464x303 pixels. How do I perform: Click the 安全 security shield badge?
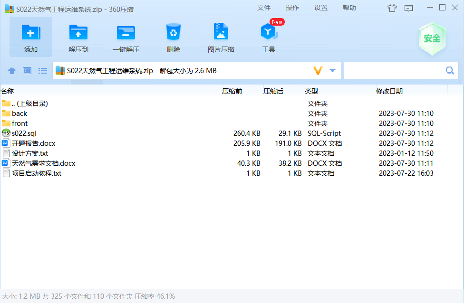[x=432, y=38]
